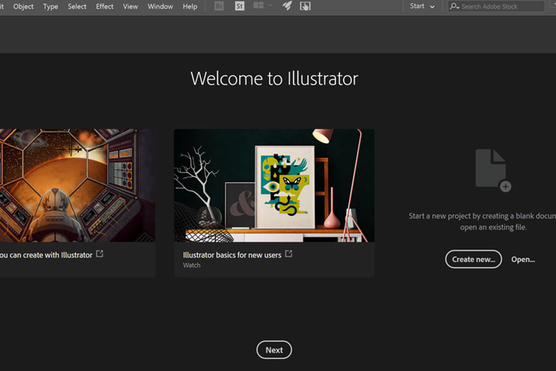Click the "Welcome to Illustrator" heading
The width and height of the screenshot is (556, 371).
(274, 79)
